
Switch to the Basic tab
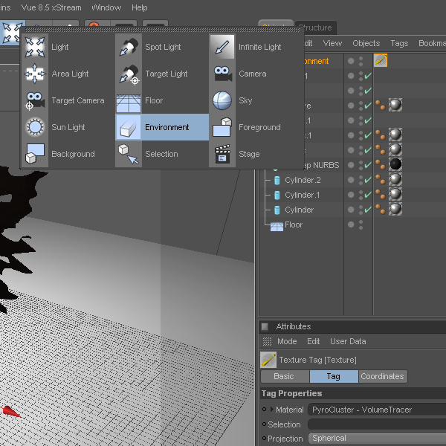click(x=285, y=376)
